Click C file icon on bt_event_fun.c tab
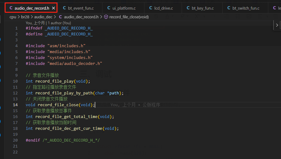 64,8
